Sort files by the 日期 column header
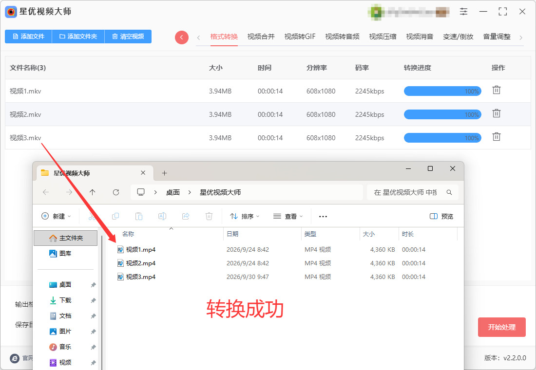 (232, 234)
